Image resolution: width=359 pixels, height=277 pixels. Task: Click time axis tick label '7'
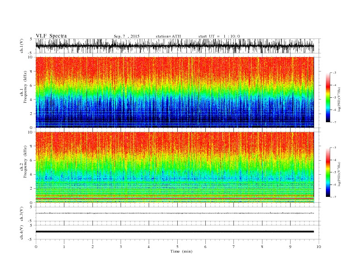234,247
